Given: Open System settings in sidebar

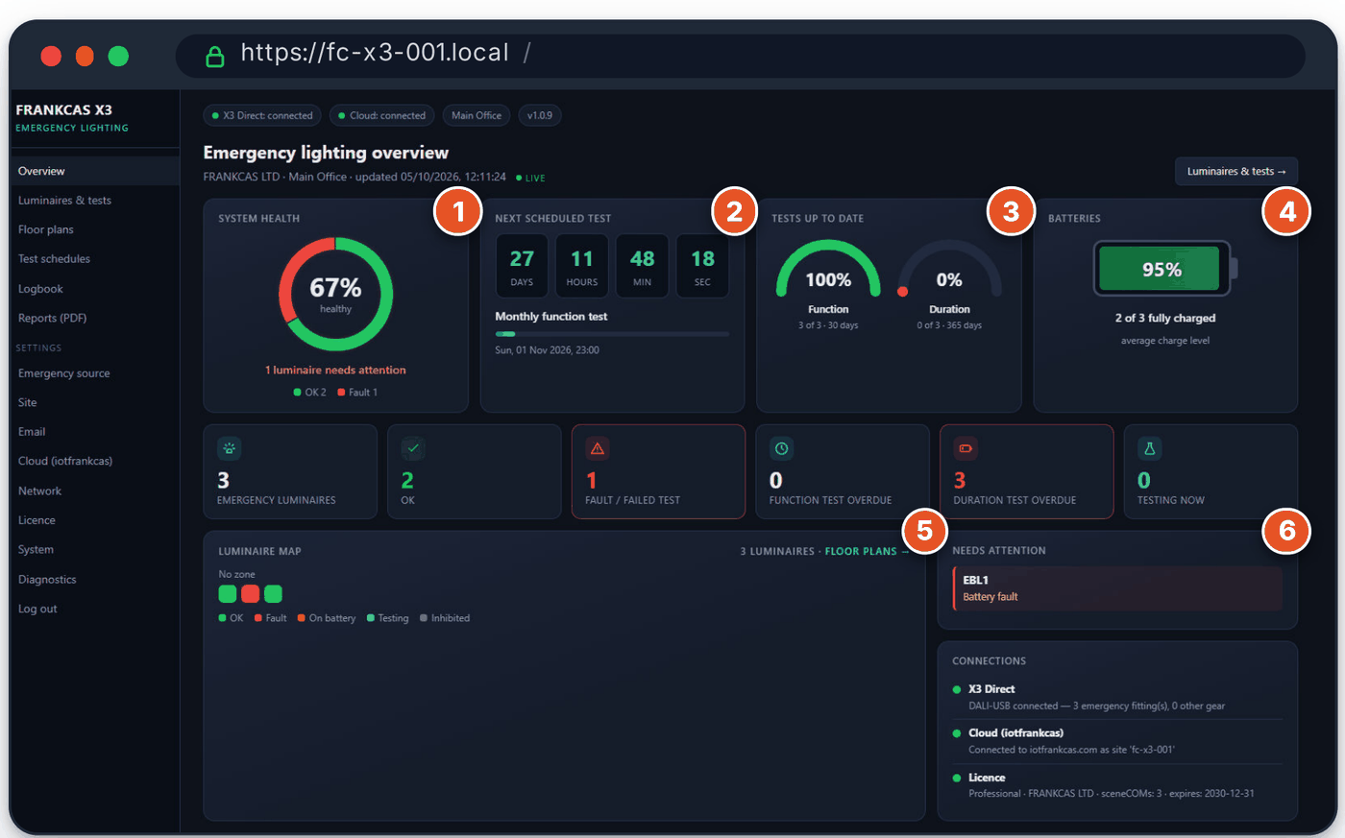Looking at the screenshot, I should 95,549.
